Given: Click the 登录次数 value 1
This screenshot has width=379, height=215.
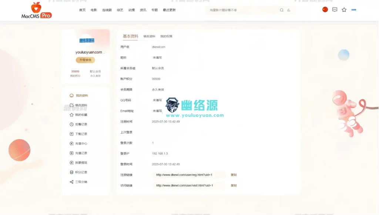Looking at the screenshot, I should click(x=153, y=143).
